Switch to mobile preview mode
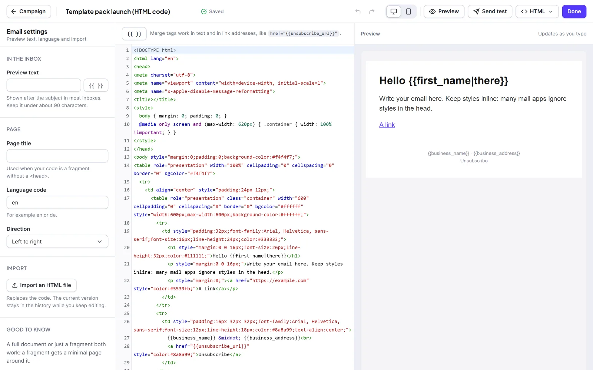The width and height of the screenshot is (593, 370). coord(408,11)
